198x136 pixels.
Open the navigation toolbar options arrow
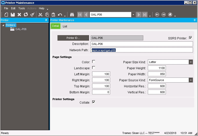click(x=150, y=16)
